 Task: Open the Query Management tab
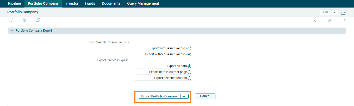[x=143, y=4]
